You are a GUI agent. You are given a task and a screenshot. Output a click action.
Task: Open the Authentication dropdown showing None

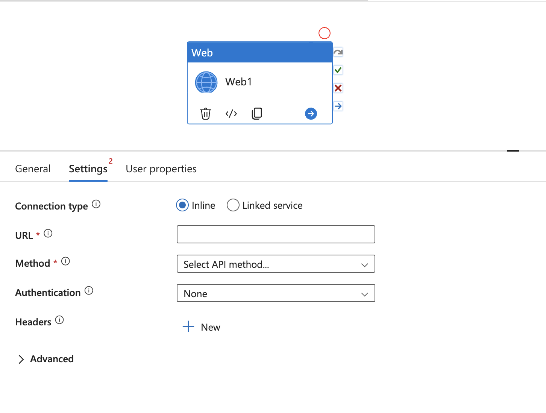(276, 293)
